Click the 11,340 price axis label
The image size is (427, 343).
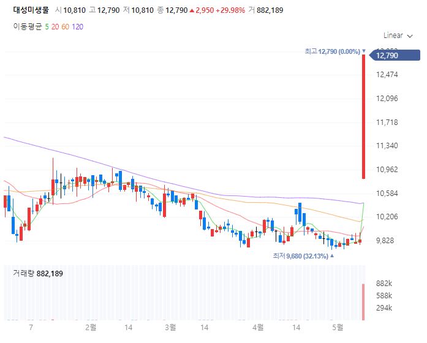tap(387, 146)
